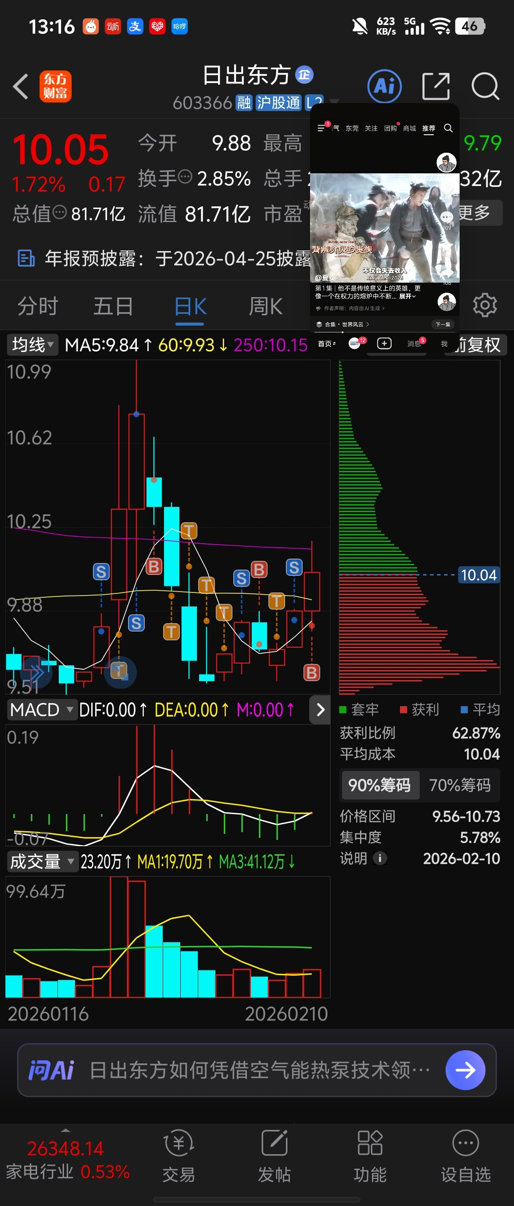Screen dimensions: 514x1206
Task: Open 年报预披露 announcement link
Action: tap(178, 258)
